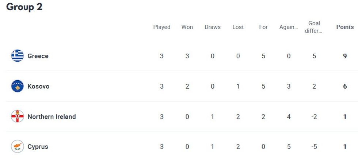Click the Cyprus flag icon
Viewport: 358px width, 162px height.
[17, 147]
